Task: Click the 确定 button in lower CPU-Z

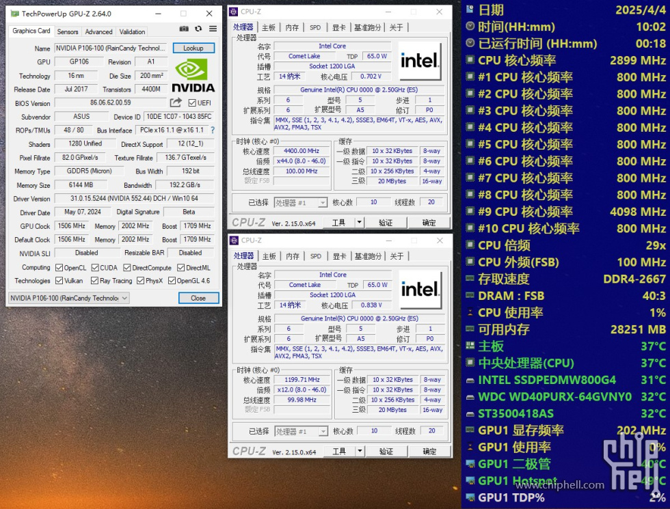Action: (x=429, y=452)
